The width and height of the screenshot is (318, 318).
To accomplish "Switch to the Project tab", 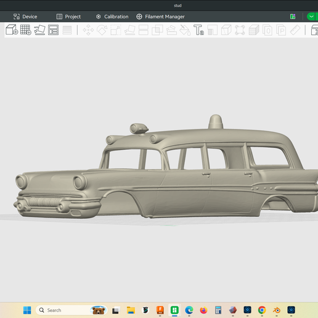I will coord(68,17).
